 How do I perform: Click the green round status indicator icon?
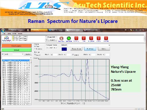69,38
